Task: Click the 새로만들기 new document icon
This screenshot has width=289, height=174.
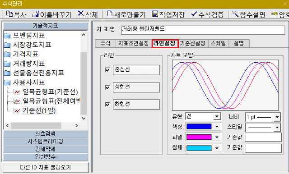Action: point(110,14)
